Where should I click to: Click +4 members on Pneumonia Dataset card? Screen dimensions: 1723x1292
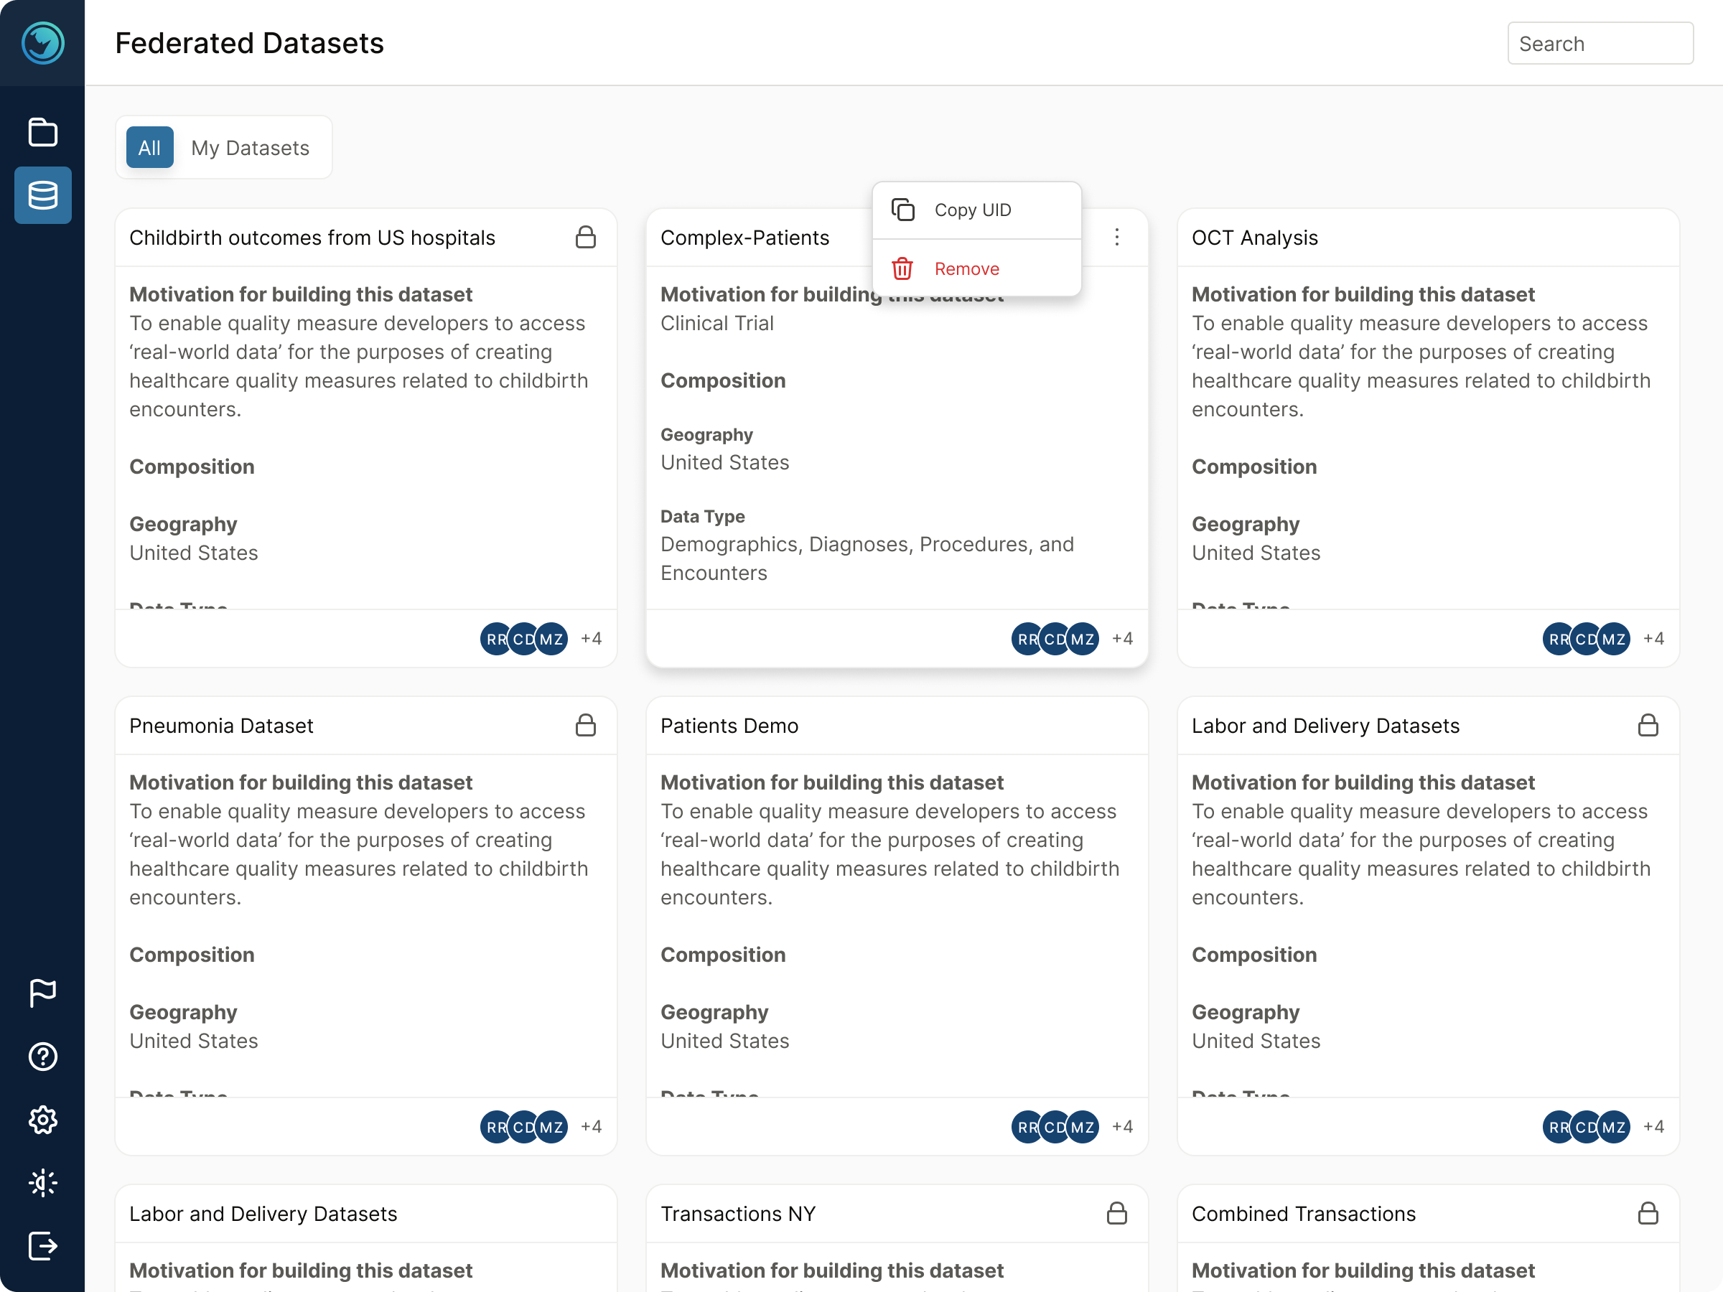click(592, 1126)
